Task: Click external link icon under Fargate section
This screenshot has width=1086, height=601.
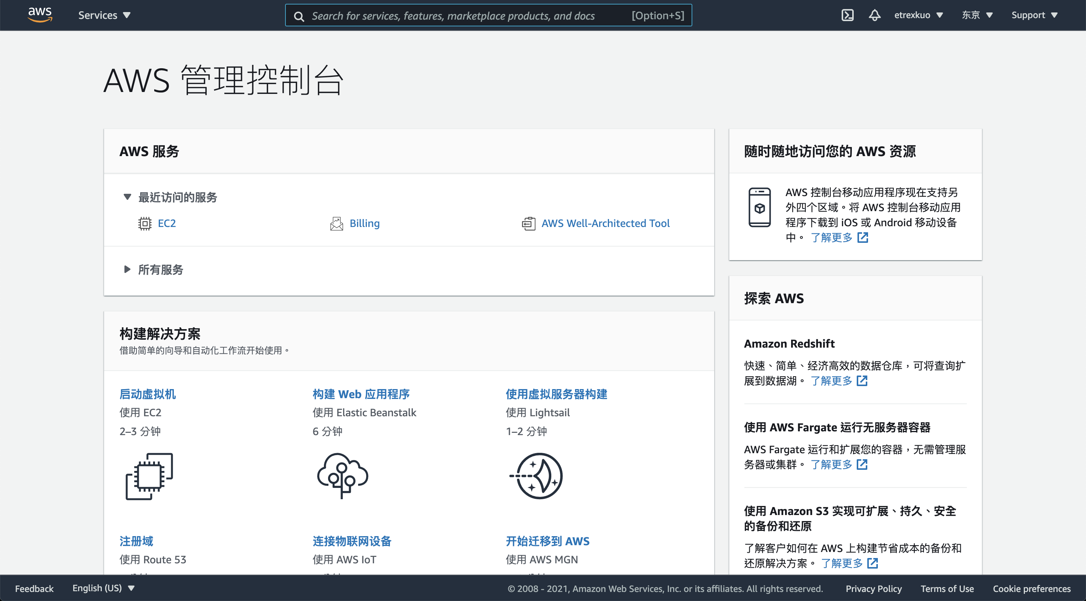Action: (862, 465)
